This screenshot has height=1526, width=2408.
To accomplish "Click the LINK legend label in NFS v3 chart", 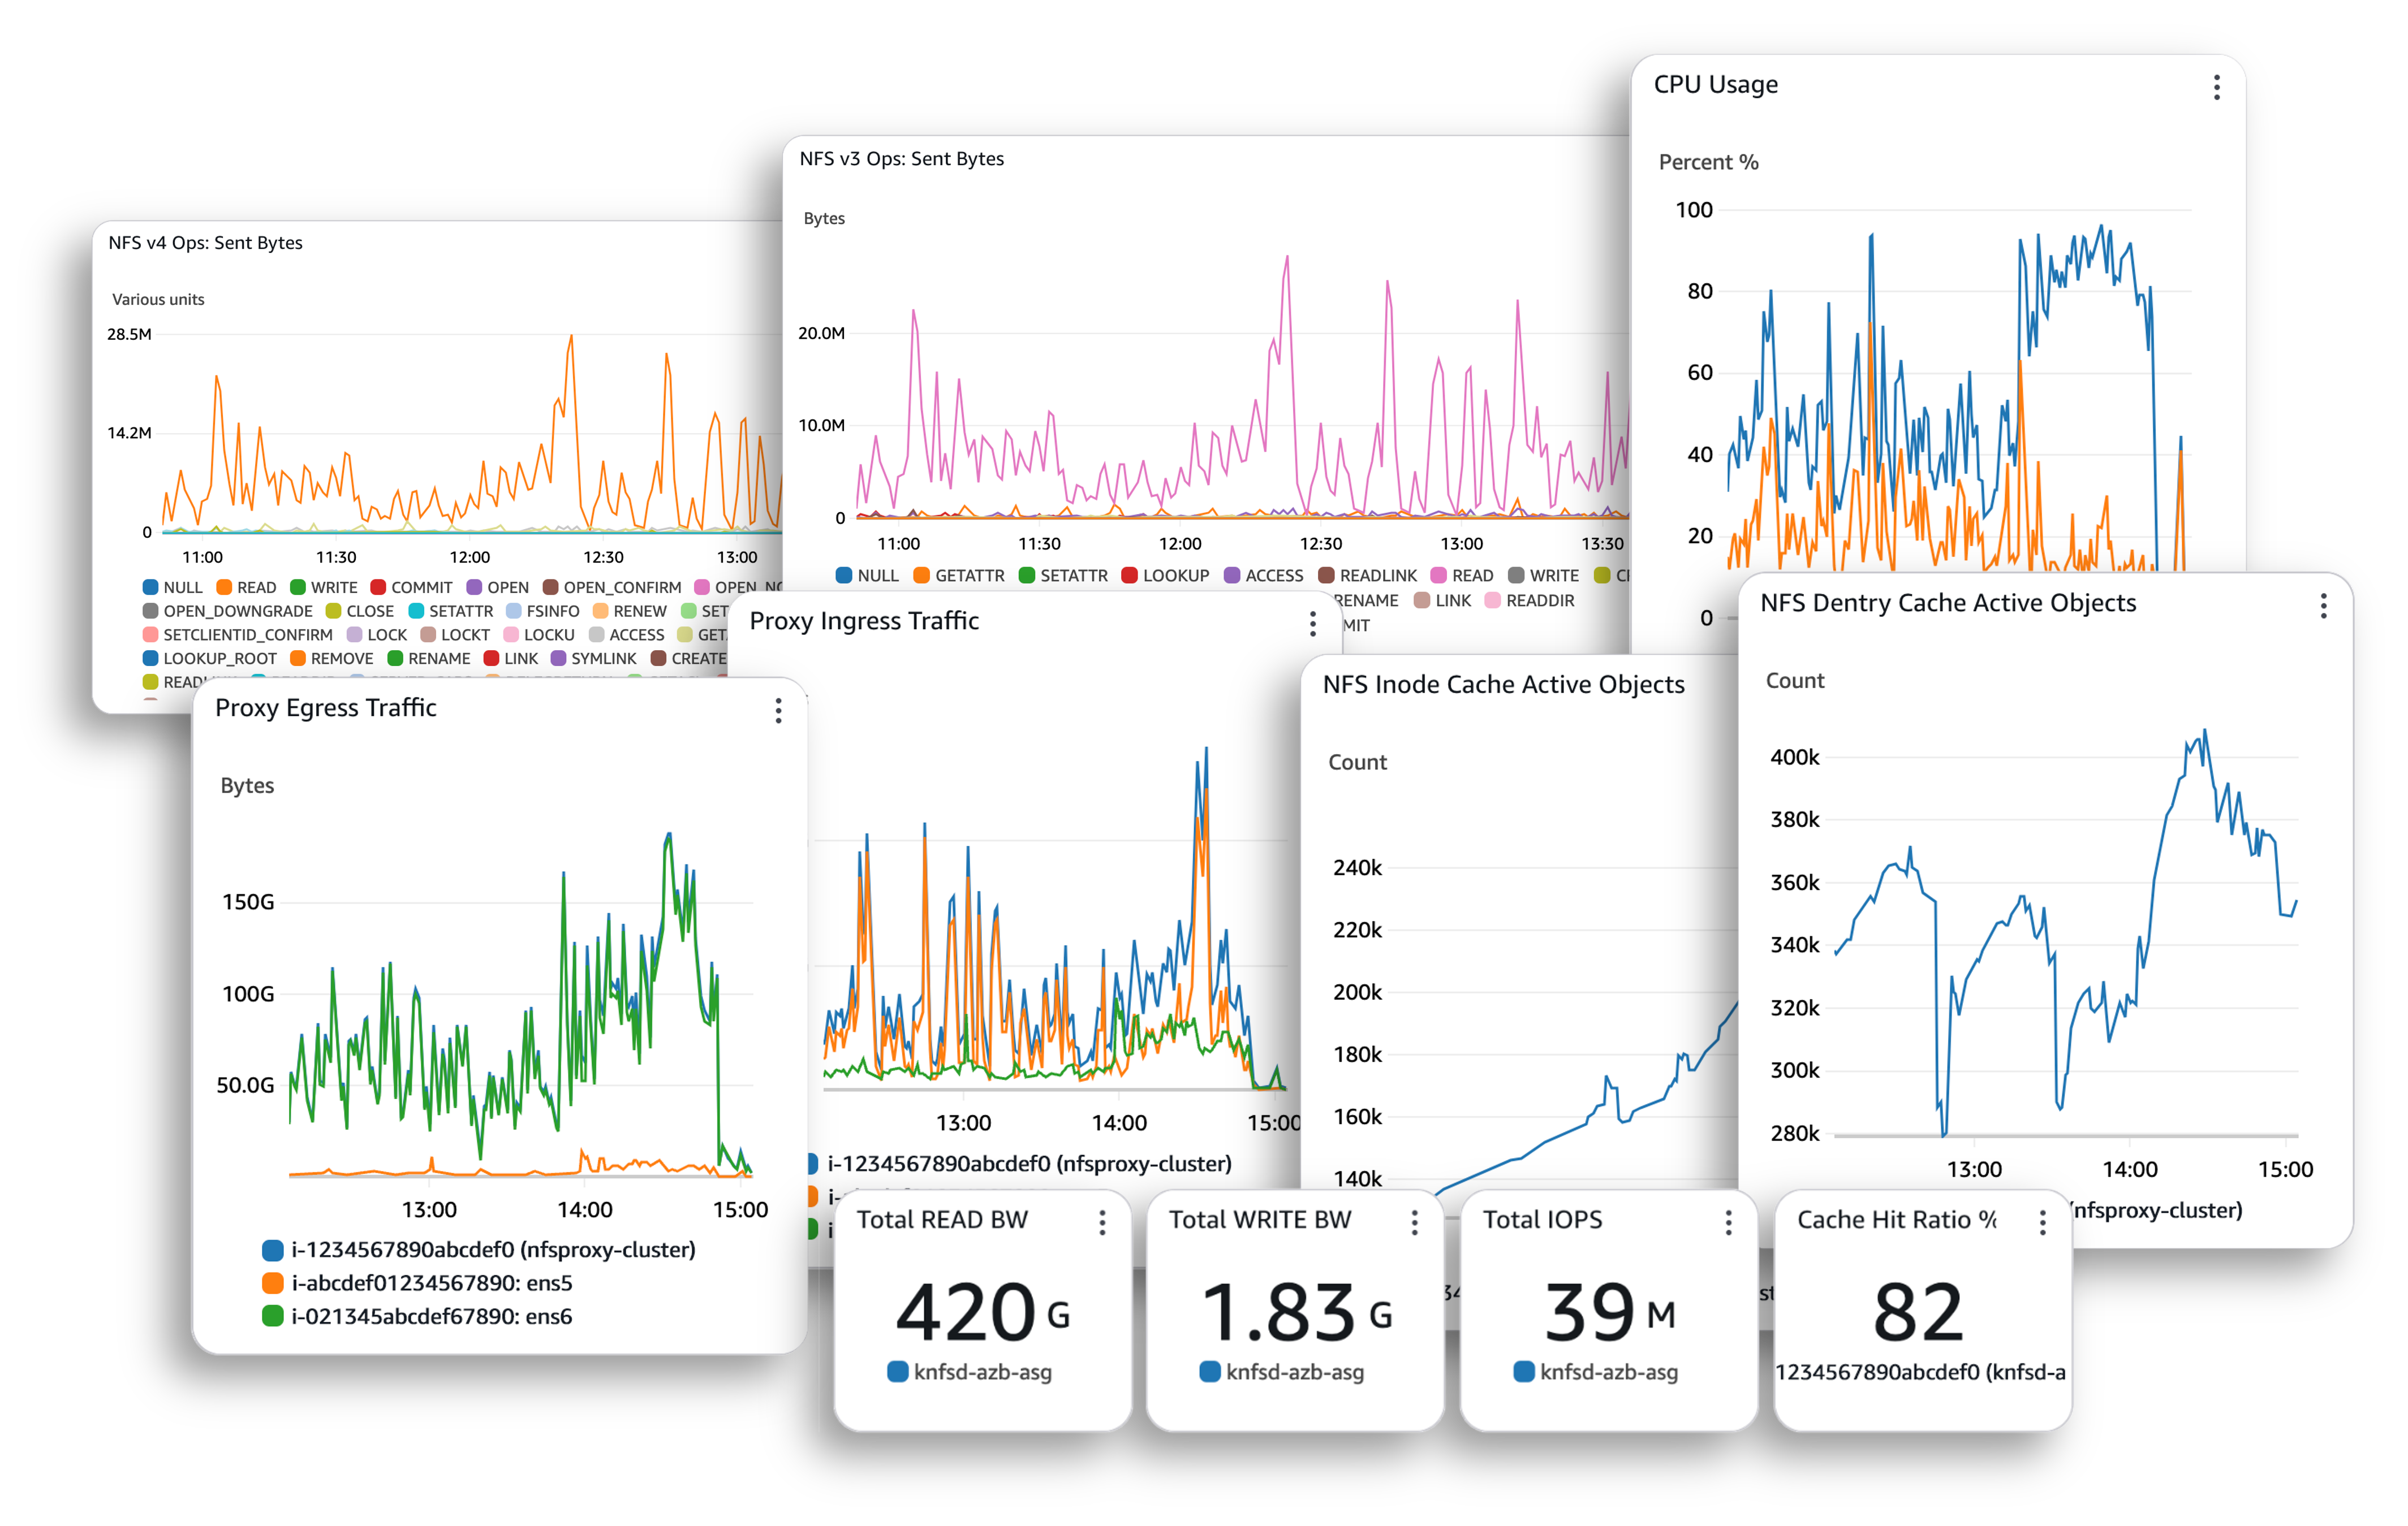I will point(1453,602).
